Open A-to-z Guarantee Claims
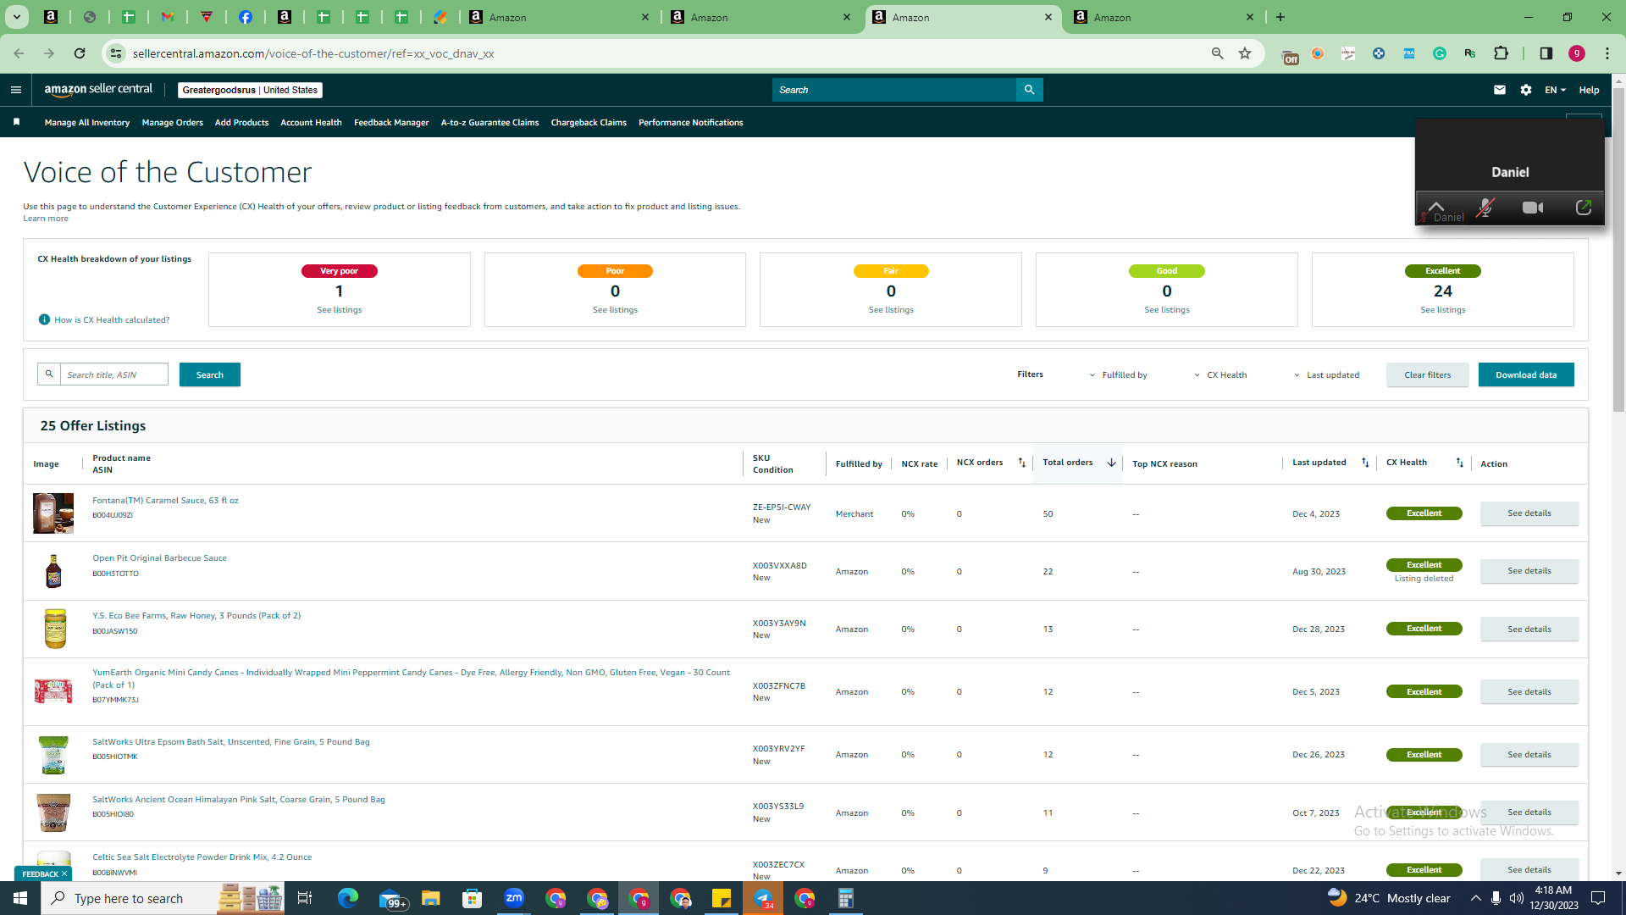 point(489,122)
